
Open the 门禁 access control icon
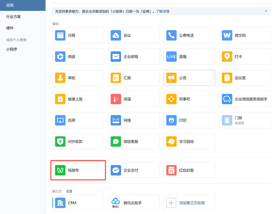tap(227, 120)
